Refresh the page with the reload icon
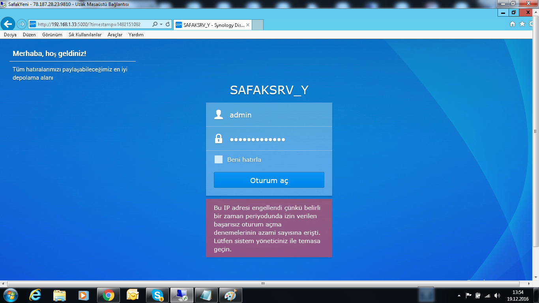The width and height of the screenshot is (539, 303). tap(168, 24)
